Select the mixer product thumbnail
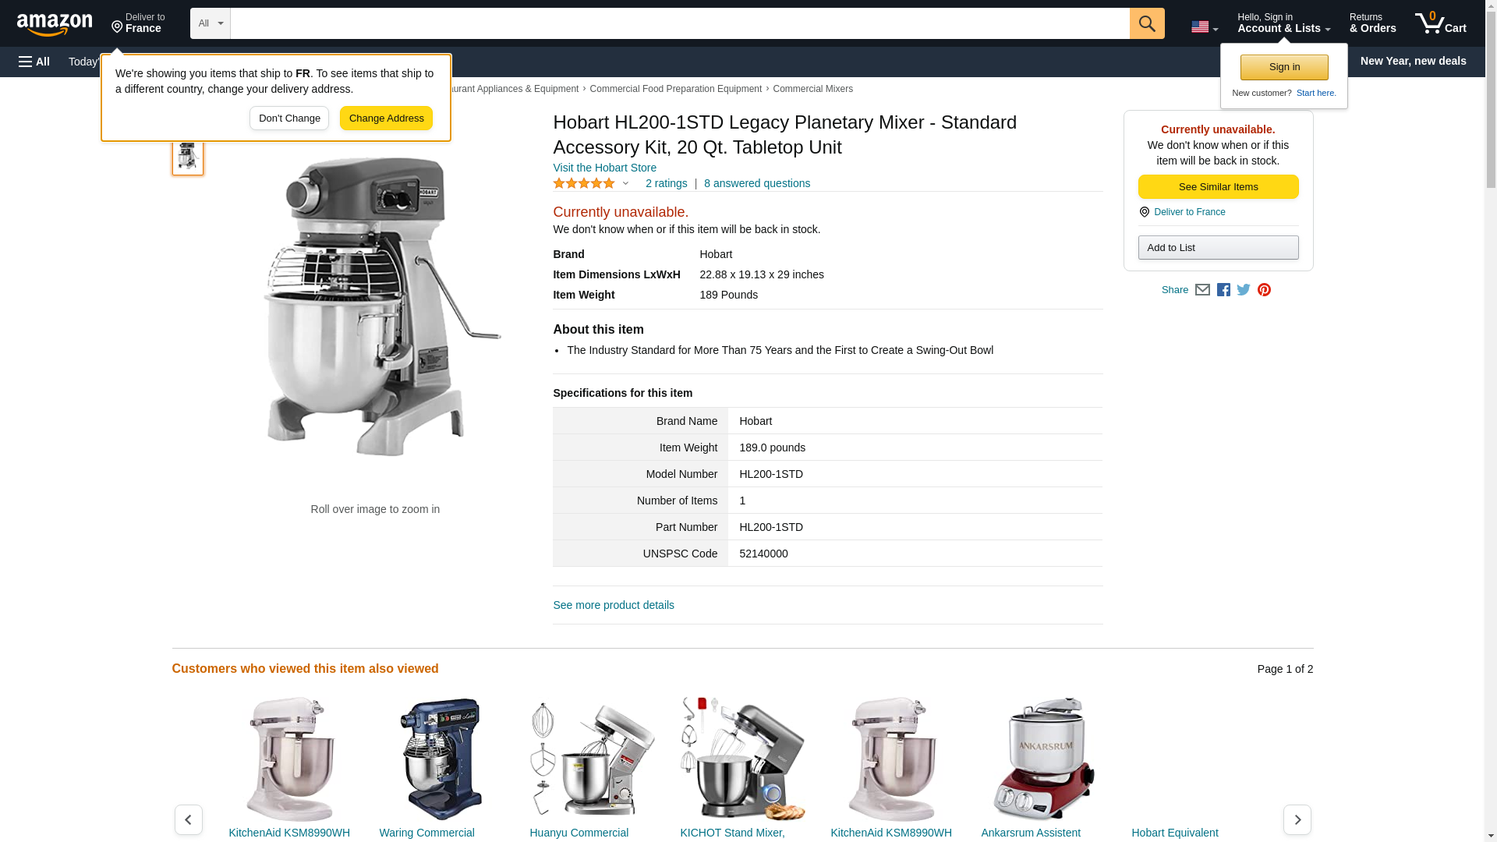1497x842 pixels. pyautogui.click(x=188, y=156)
